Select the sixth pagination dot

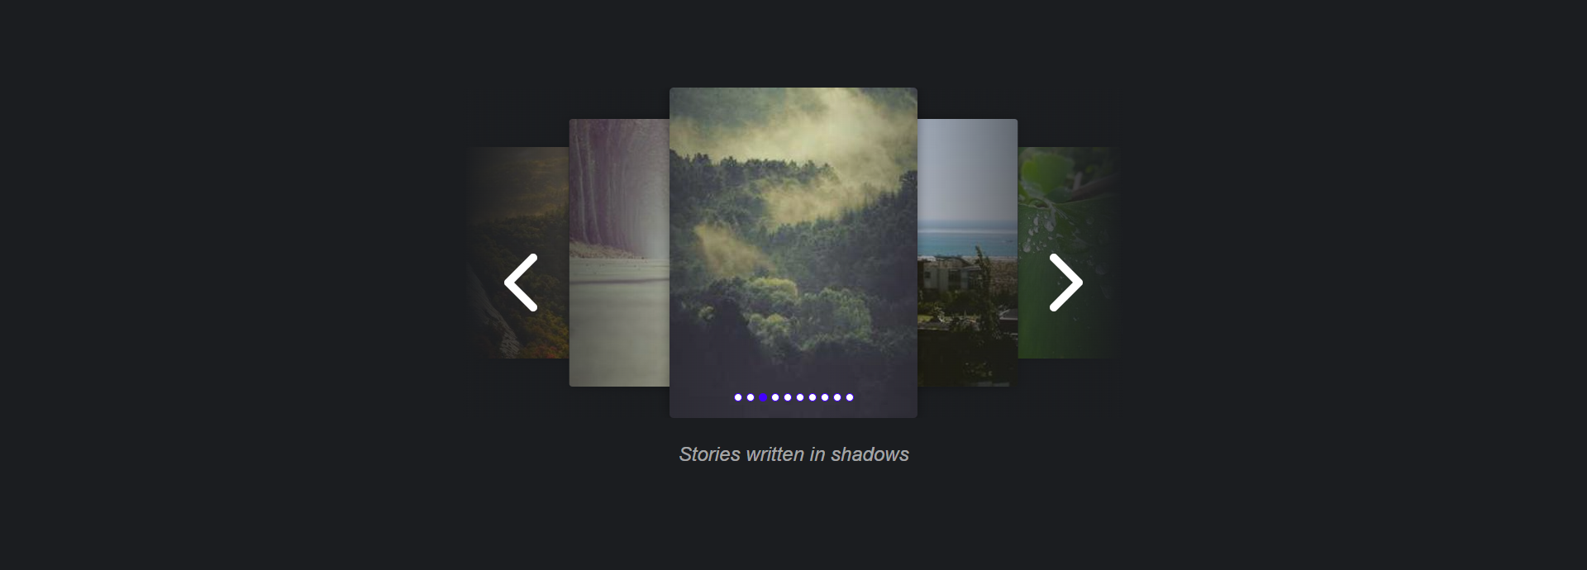click(800, 397)
